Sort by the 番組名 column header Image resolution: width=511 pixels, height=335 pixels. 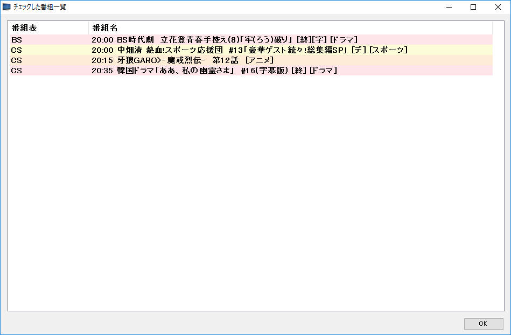click(x=290, y=28)
